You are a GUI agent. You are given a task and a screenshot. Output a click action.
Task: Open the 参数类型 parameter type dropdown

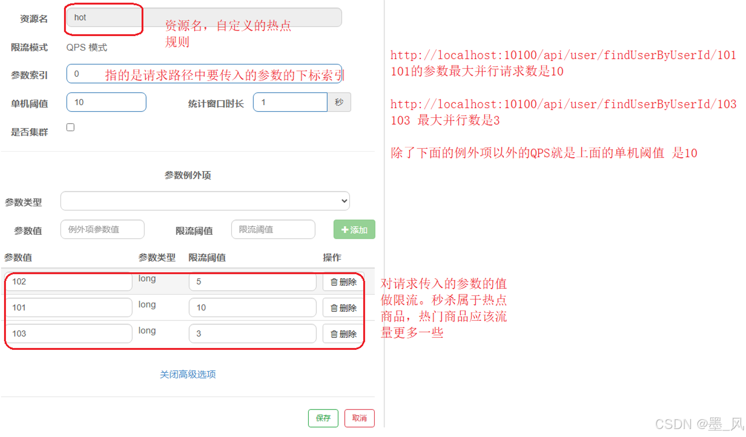pyautogui.click(x=205, y=201)
